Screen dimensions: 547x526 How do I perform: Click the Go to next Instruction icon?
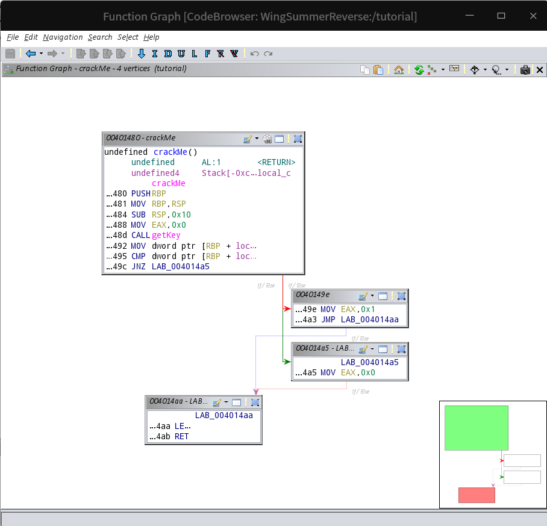coord(155,54)
